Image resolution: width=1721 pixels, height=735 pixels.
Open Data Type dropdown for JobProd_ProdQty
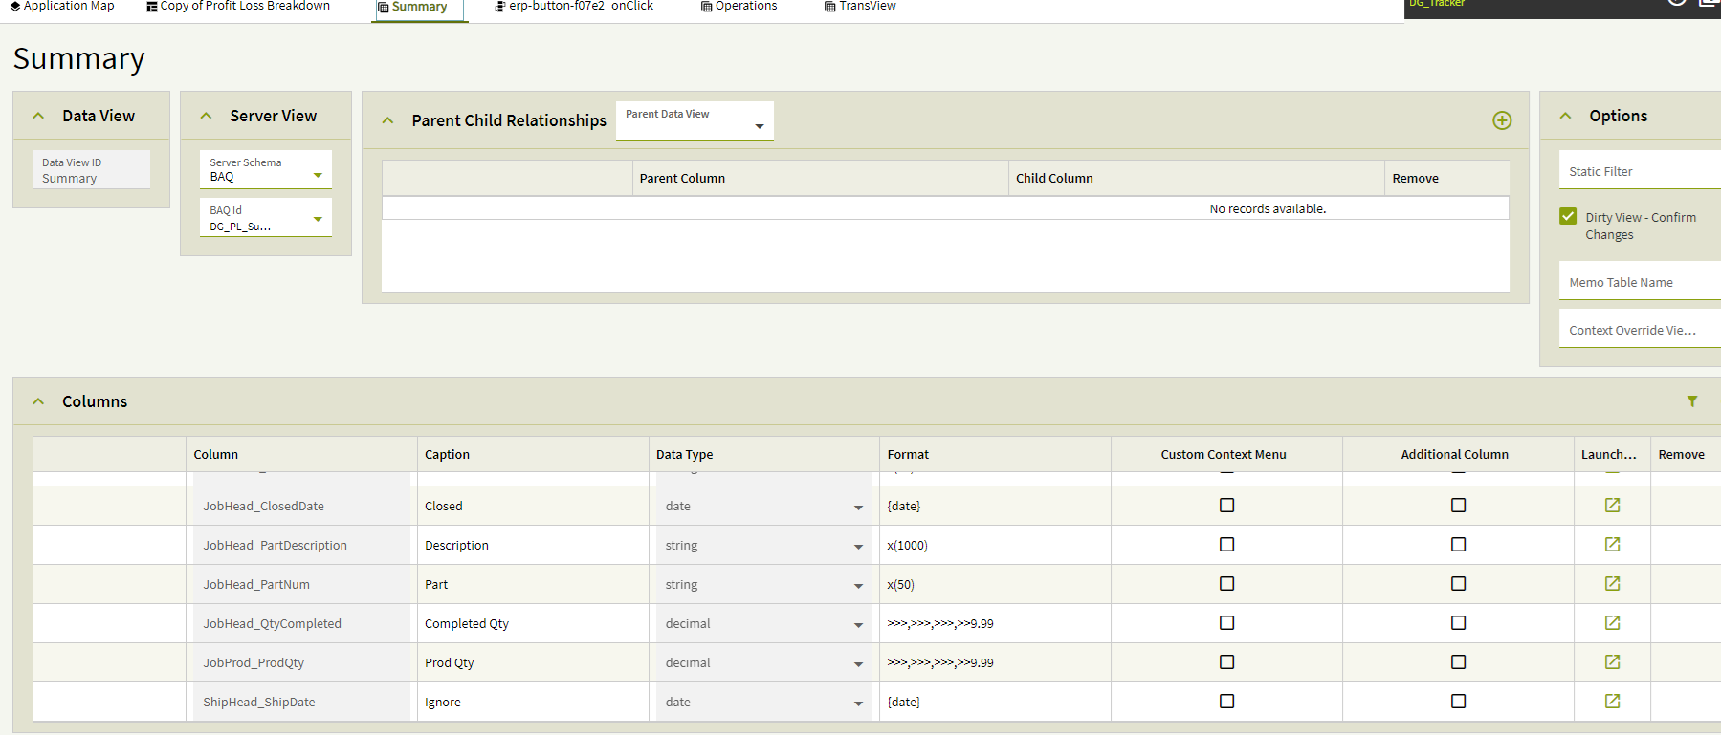(858, 663)
